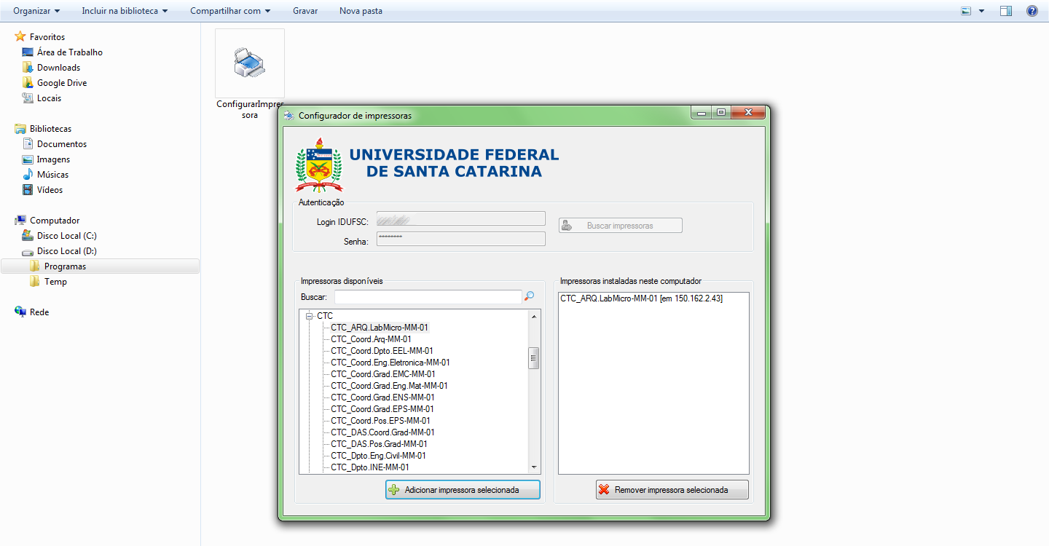Open the Organizar dropdown menu
The height and width of the screenshot is (546, 1049).
click(37, 11)
